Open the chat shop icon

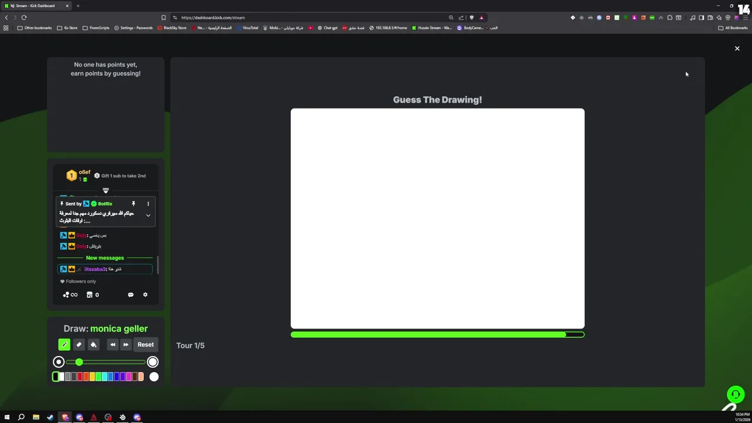pyautogui.click(x=89, y=295)
